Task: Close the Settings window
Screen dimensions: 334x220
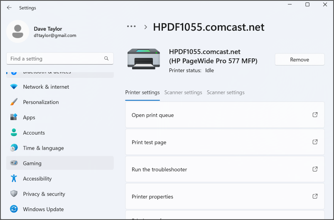Action: click(x=325, y=5)
